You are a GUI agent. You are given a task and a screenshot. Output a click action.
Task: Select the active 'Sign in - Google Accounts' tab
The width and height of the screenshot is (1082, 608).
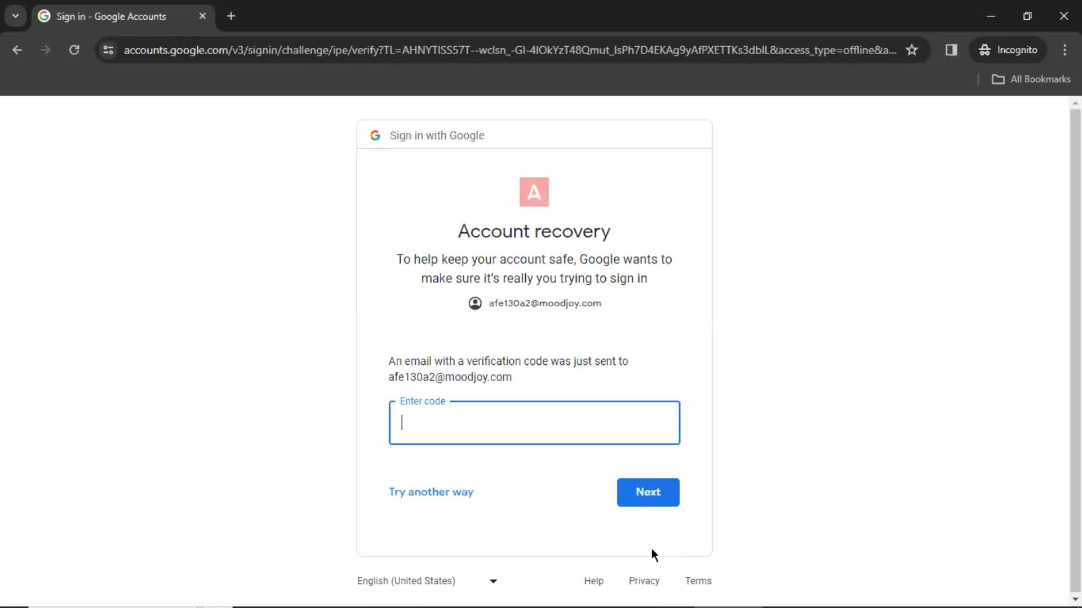(x=123, y=16)
